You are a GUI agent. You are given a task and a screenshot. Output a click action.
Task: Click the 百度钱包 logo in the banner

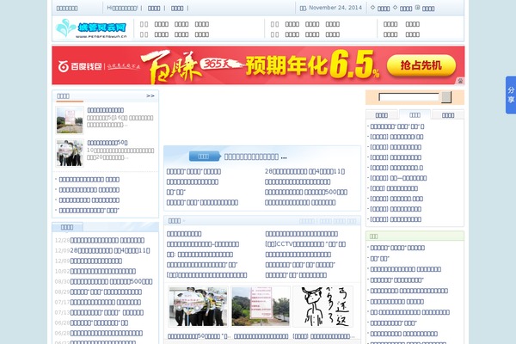pos(86,65)
